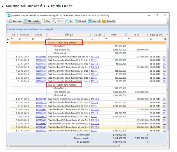
Task: Click the Xem view icon
Action: coord(43,21)
